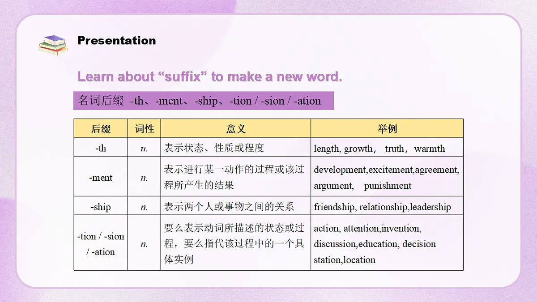Click the example line 'station, location'
537x302 pixels.
[345, 259]
